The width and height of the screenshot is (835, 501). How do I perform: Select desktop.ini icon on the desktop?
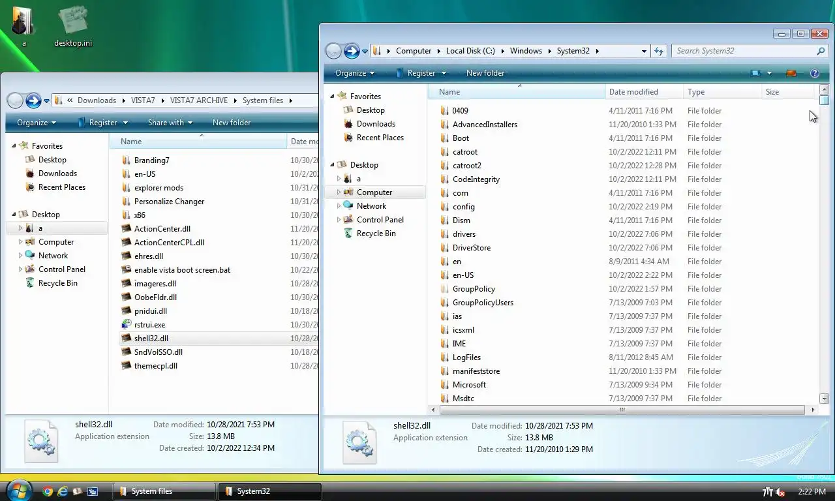[x=73, y=26]
